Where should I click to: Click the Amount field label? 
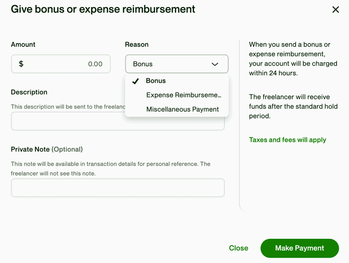pyautogui.click(x=23, y=45)
